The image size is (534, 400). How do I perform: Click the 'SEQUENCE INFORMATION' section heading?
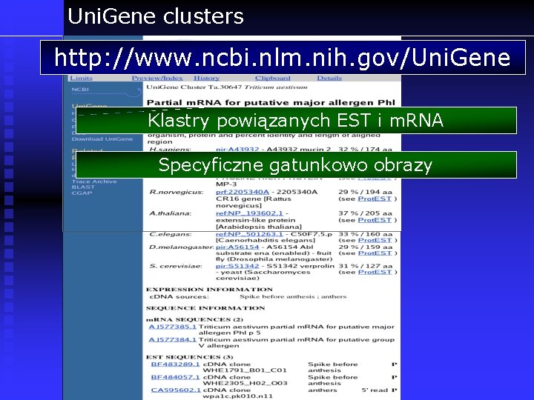tap(205, 308)
